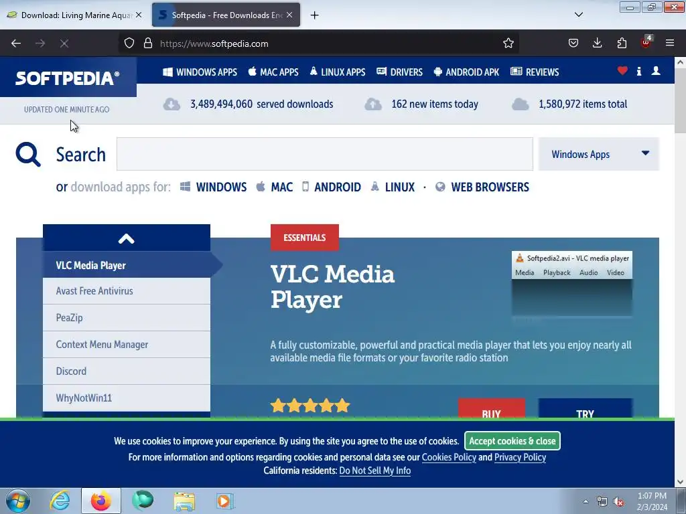
Task: Click the up chevron above app list
Action: tap(127, 238)
